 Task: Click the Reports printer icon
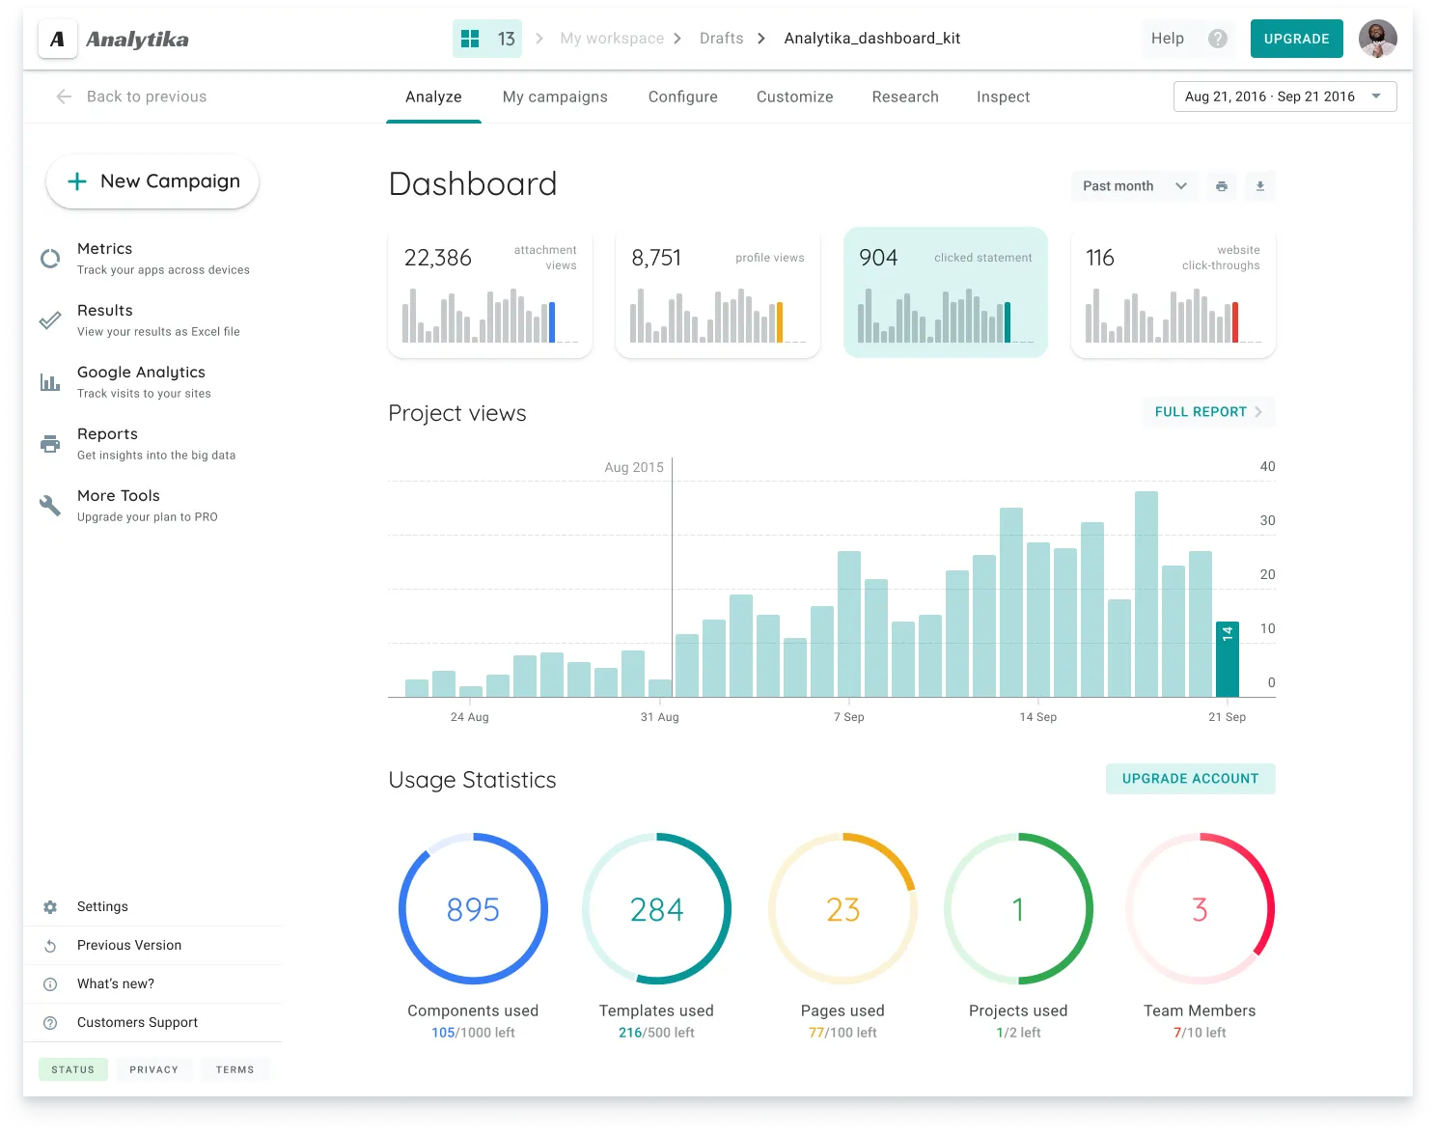49,443
